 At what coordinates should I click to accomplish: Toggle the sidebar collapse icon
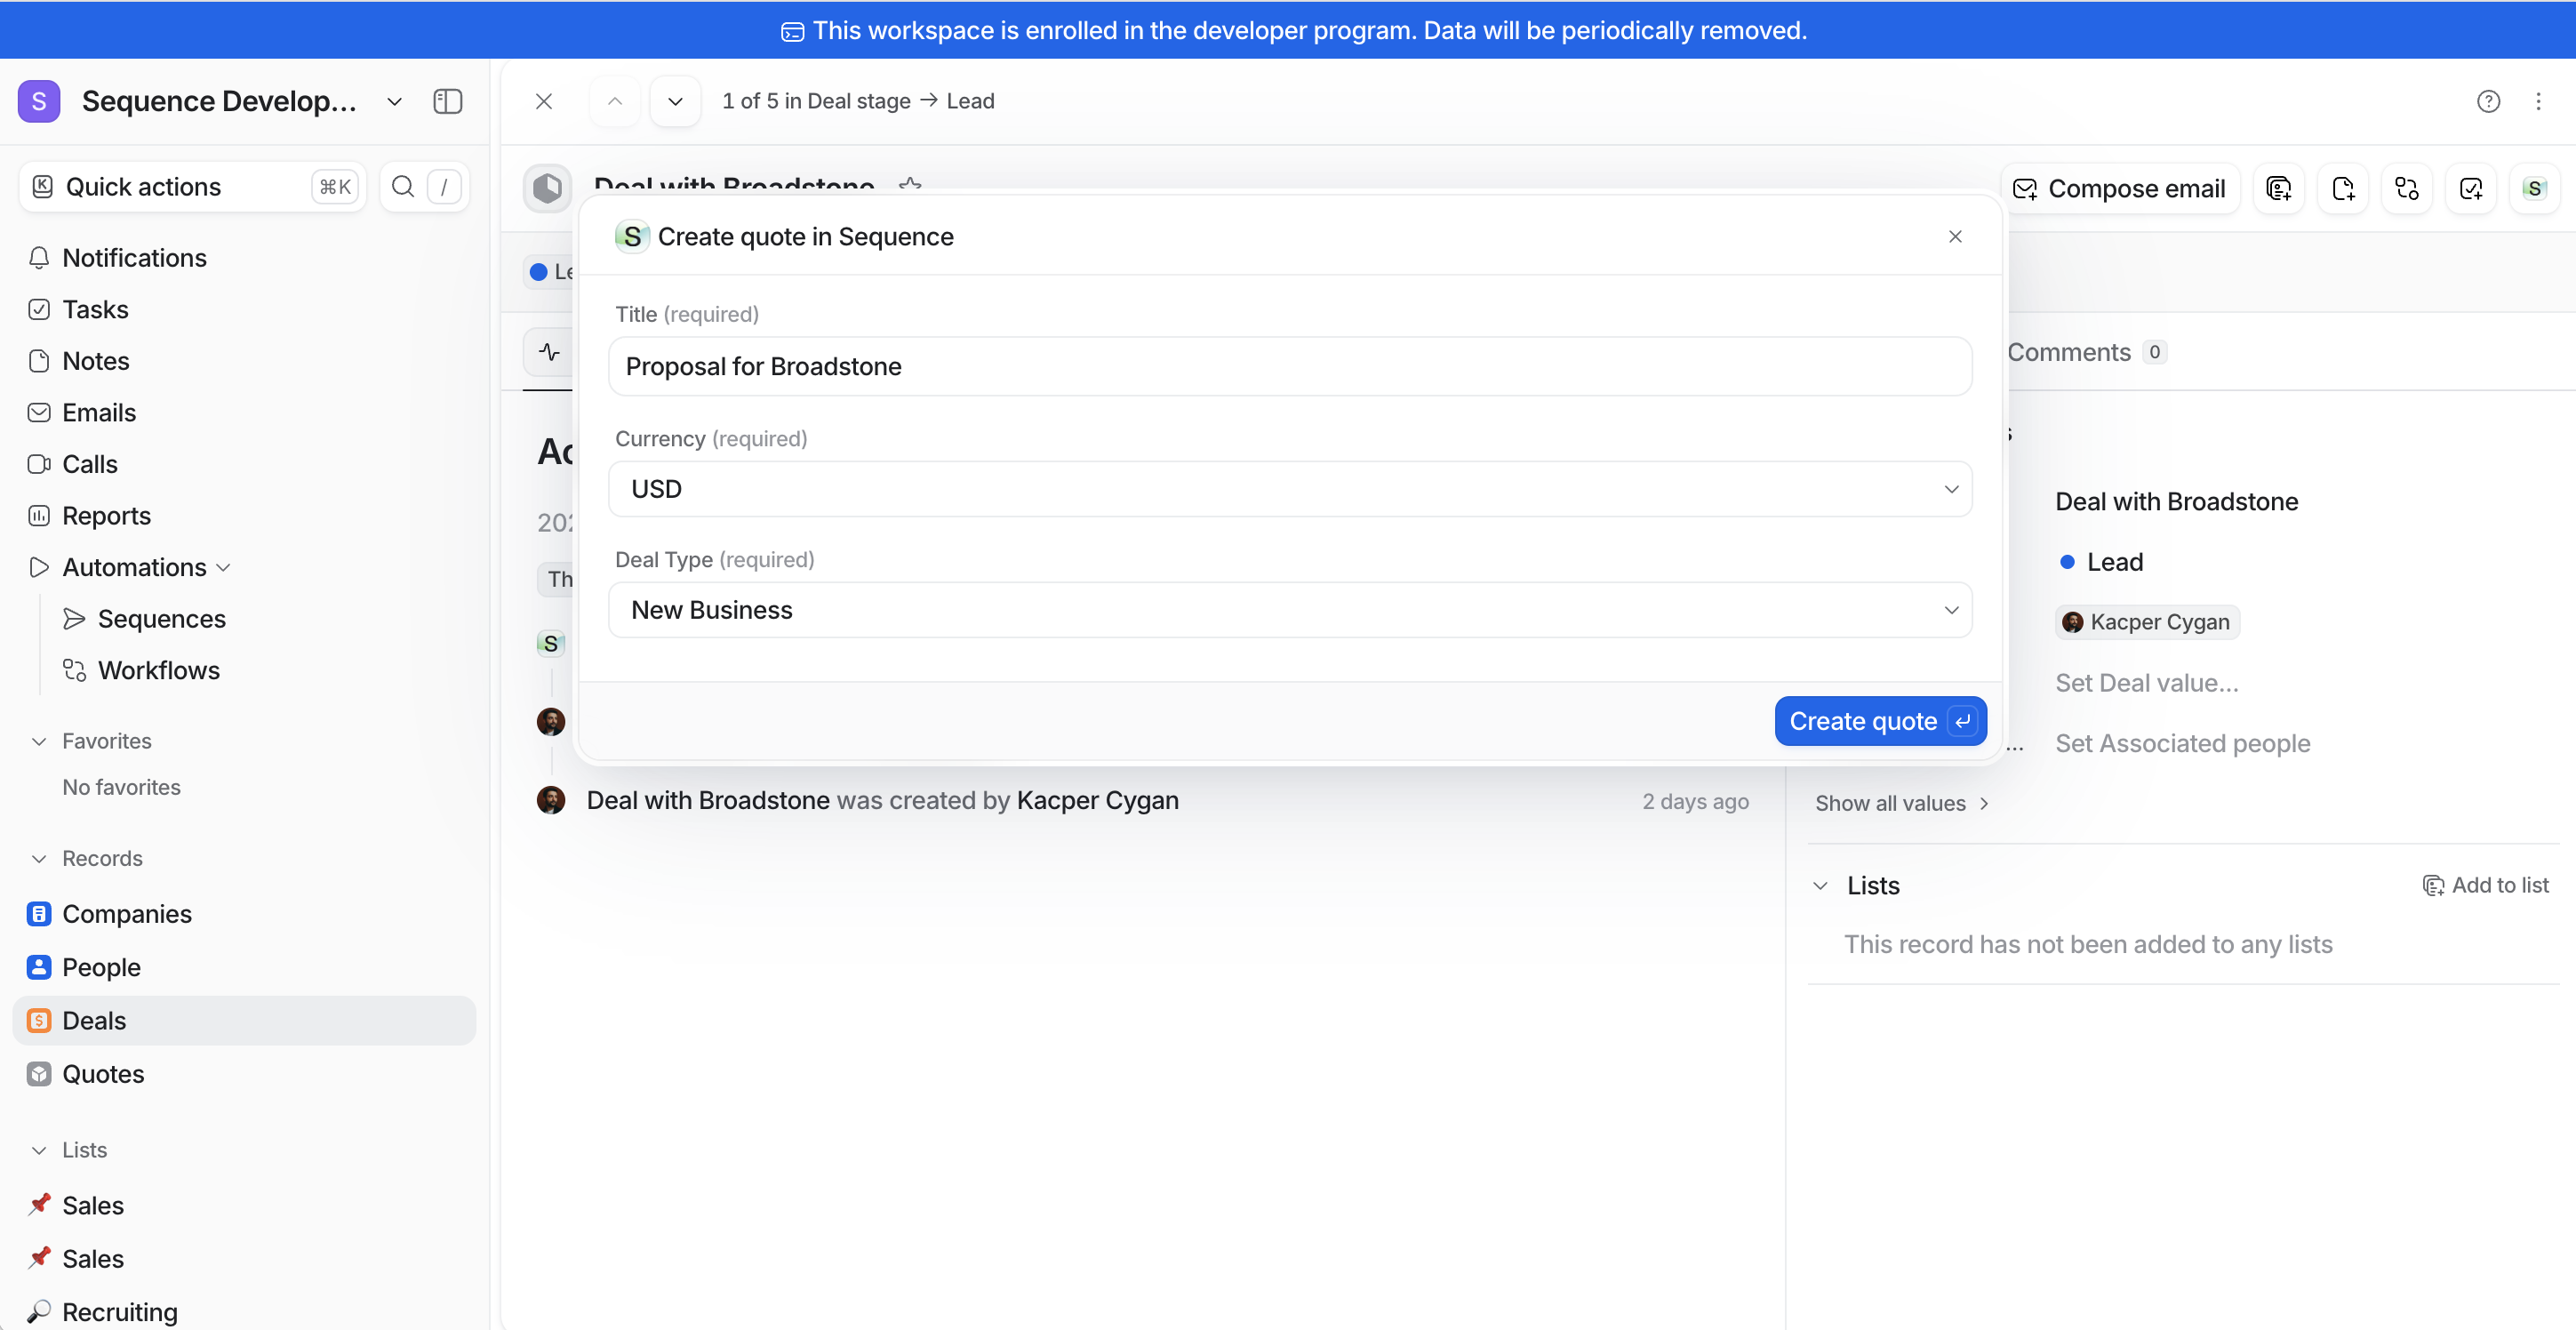[447, 101]
